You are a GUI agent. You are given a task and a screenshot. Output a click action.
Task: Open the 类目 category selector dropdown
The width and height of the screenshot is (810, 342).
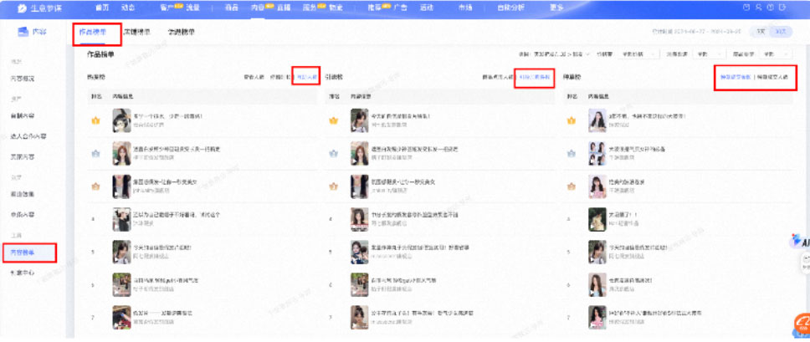tap(562, 54)
